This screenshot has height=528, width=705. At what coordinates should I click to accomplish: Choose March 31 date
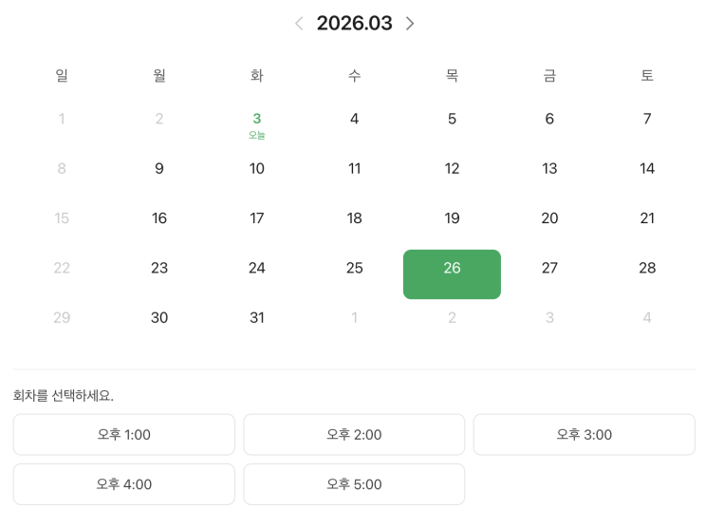[x=257, y=318]
